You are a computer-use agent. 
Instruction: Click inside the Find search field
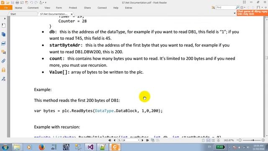point(226,8)
